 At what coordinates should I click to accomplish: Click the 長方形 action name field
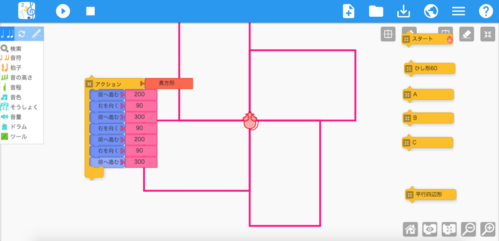168,83
